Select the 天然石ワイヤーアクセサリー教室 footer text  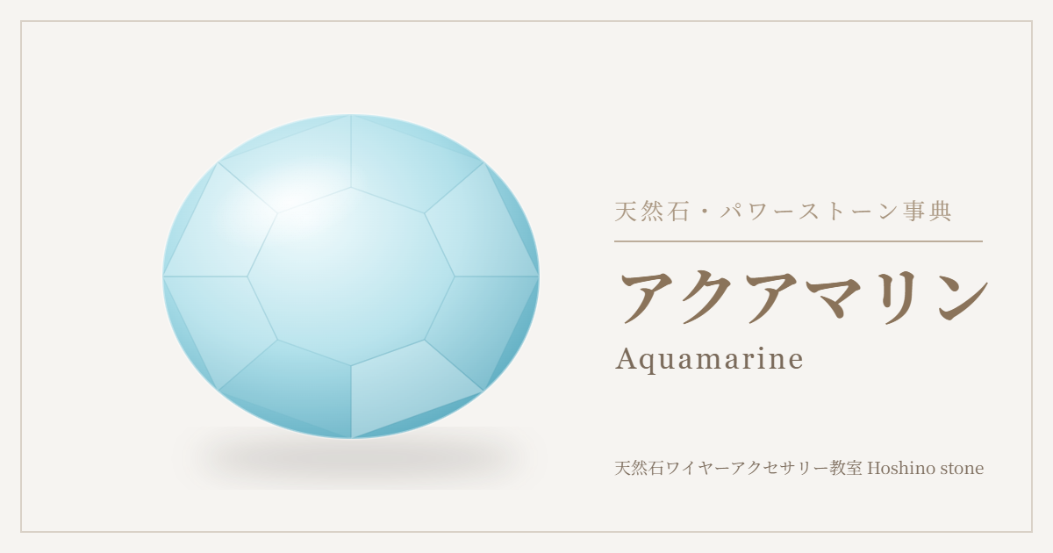(x=739, y=468)
